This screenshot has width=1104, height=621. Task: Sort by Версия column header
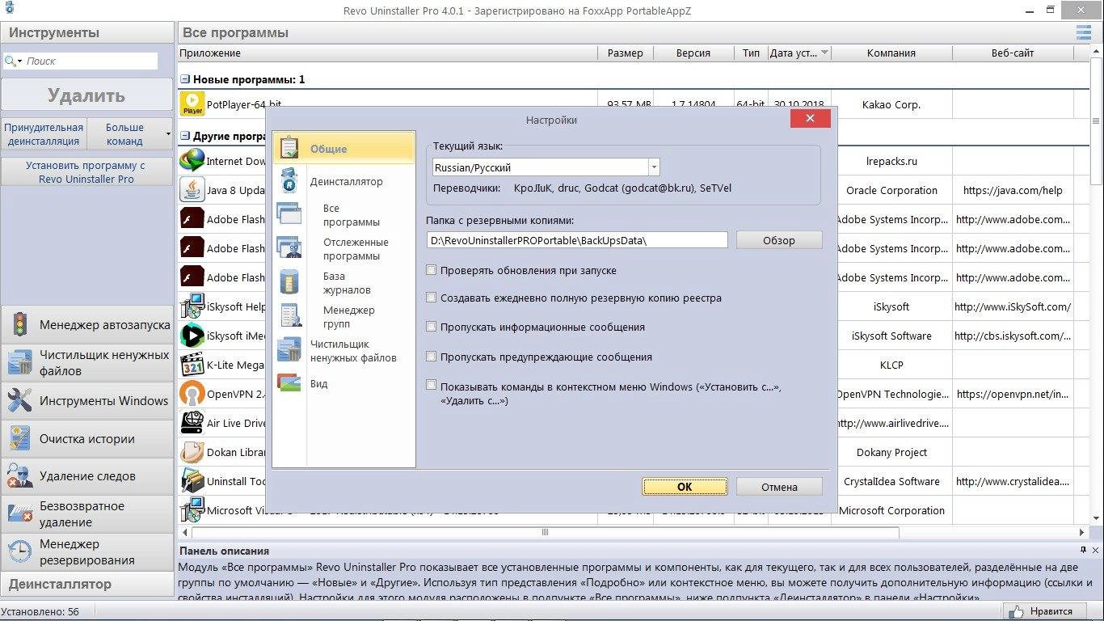tap(693, 53)
